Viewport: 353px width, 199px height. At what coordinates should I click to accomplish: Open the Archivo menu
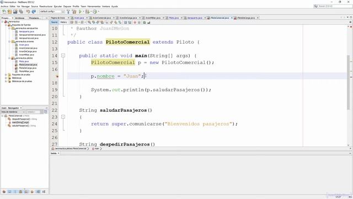click(x=4, y=6)
